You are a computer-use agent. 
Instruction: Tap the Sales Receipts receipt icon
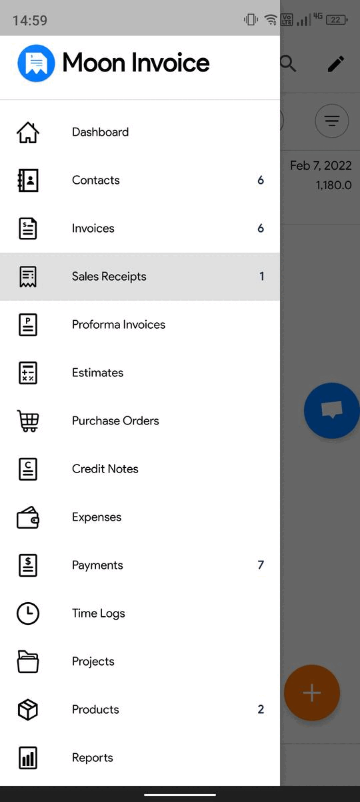[28, 277]
